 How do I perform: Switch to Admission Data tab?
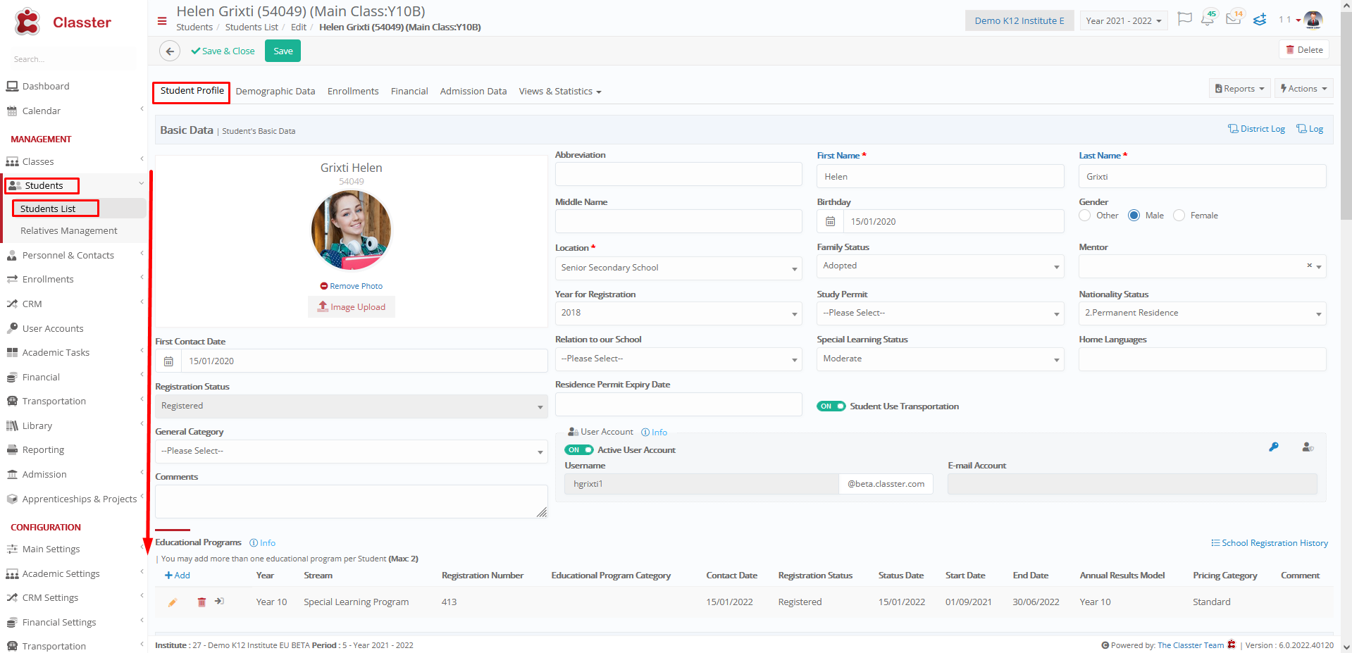point(473,92)
